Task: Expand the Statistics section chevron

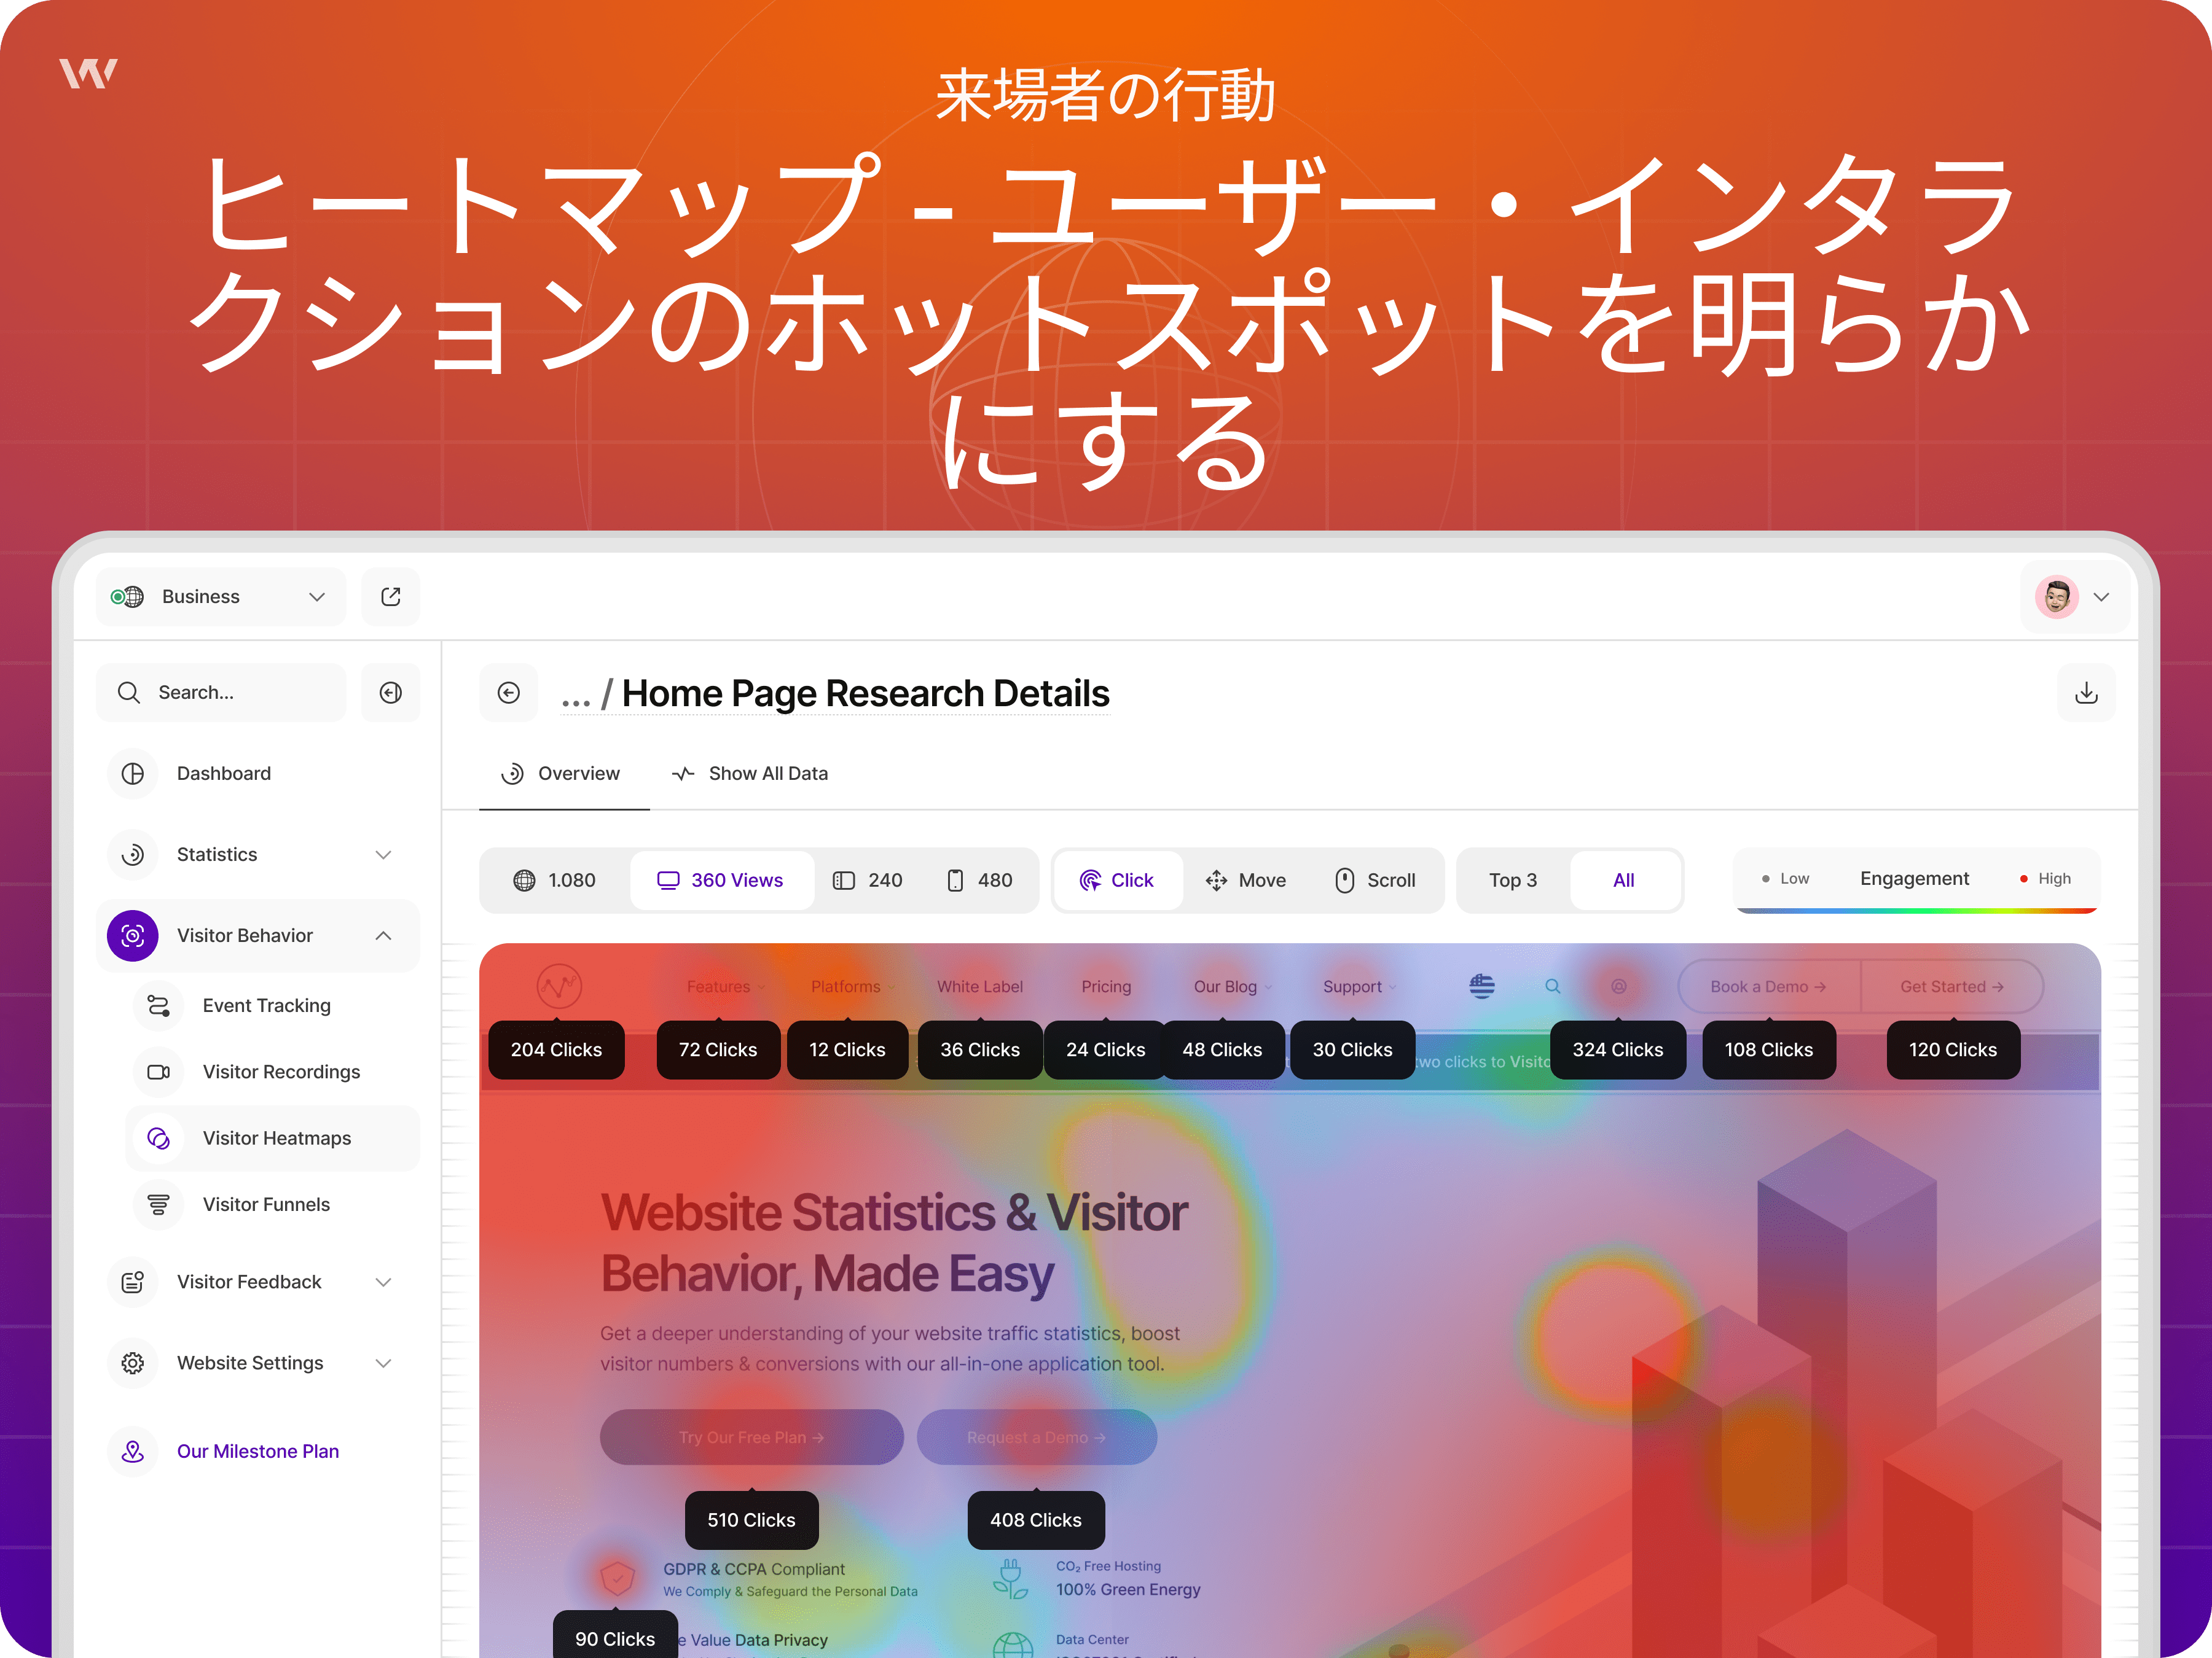Action: coord(383,855)
